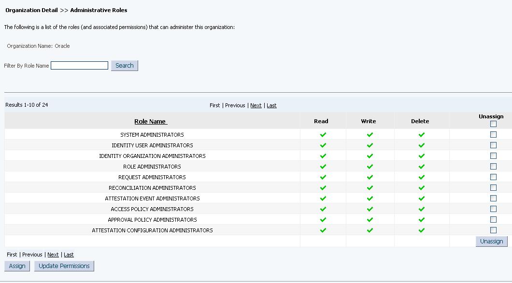The height and width of the screenshot is (283, 512).
Task: Check Unassign box for ATTESTATION CONFIGURATION ADMINISTRATORS
Action: 493,230
